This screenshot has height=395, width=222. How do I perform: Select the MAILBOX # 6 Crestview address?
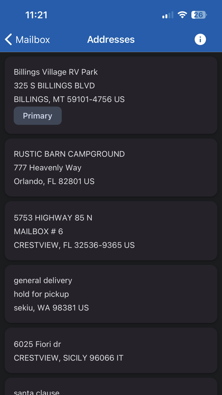(111, 231)
